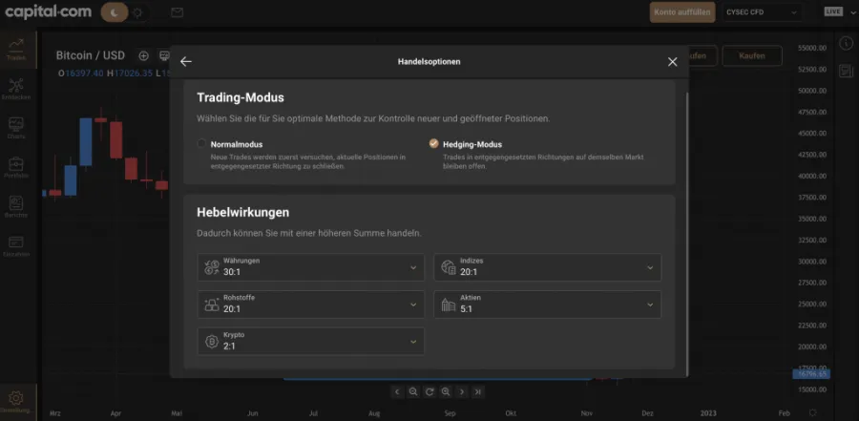Viewport: 859px width, 421px height.
Task: Click the open price value 16397.40
Action: 84,73
